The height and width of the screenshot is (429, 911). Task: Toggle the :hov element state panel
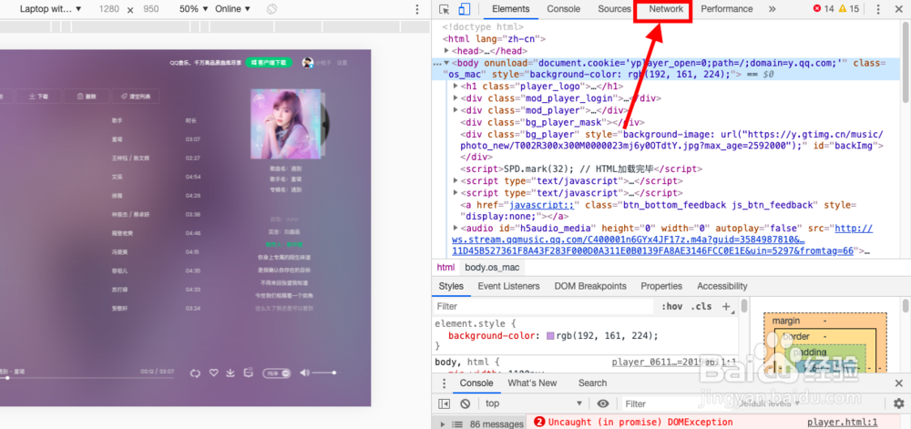coord(671,307)
